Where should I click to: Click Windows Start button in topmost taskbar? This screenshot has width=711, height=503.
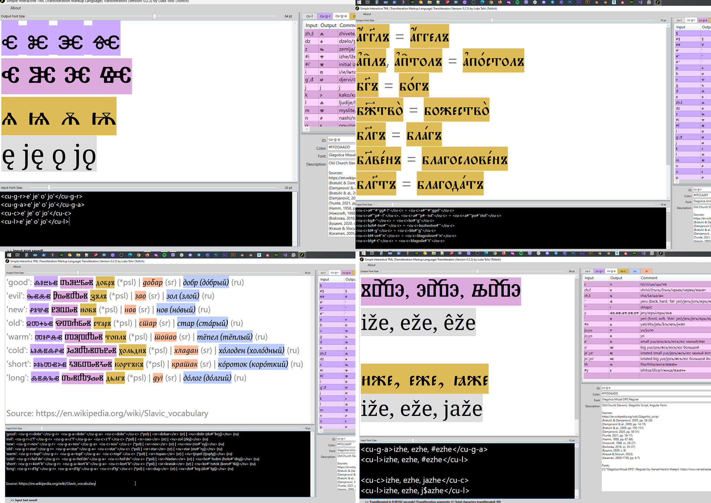tap(359, 2)
